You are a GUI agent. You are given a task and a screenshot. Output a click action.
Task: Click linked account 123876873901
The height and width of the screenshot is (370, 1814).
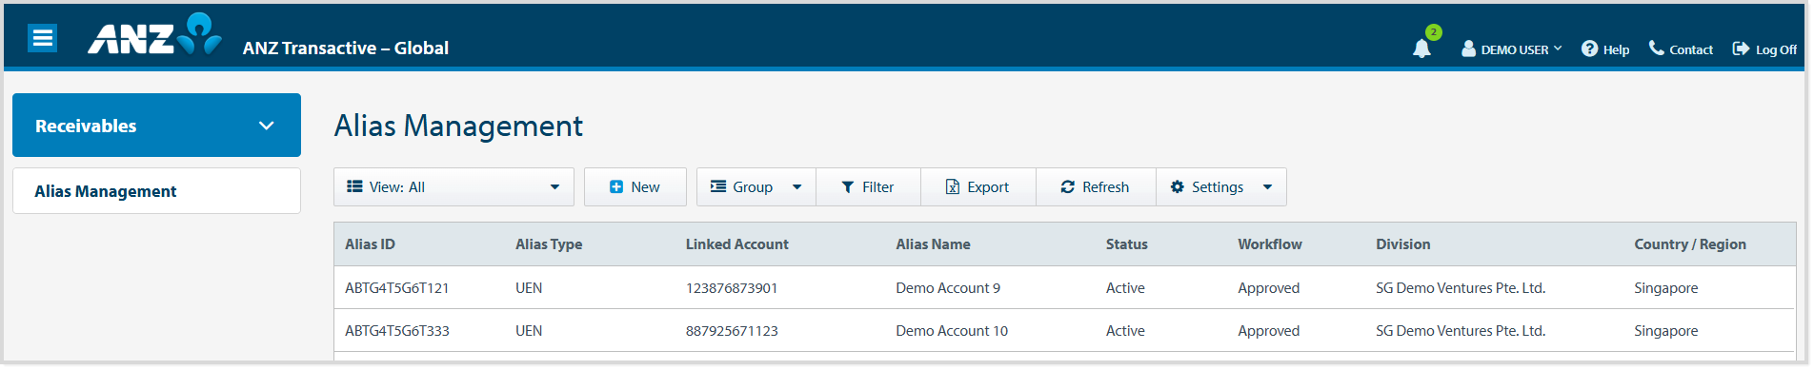732,288
